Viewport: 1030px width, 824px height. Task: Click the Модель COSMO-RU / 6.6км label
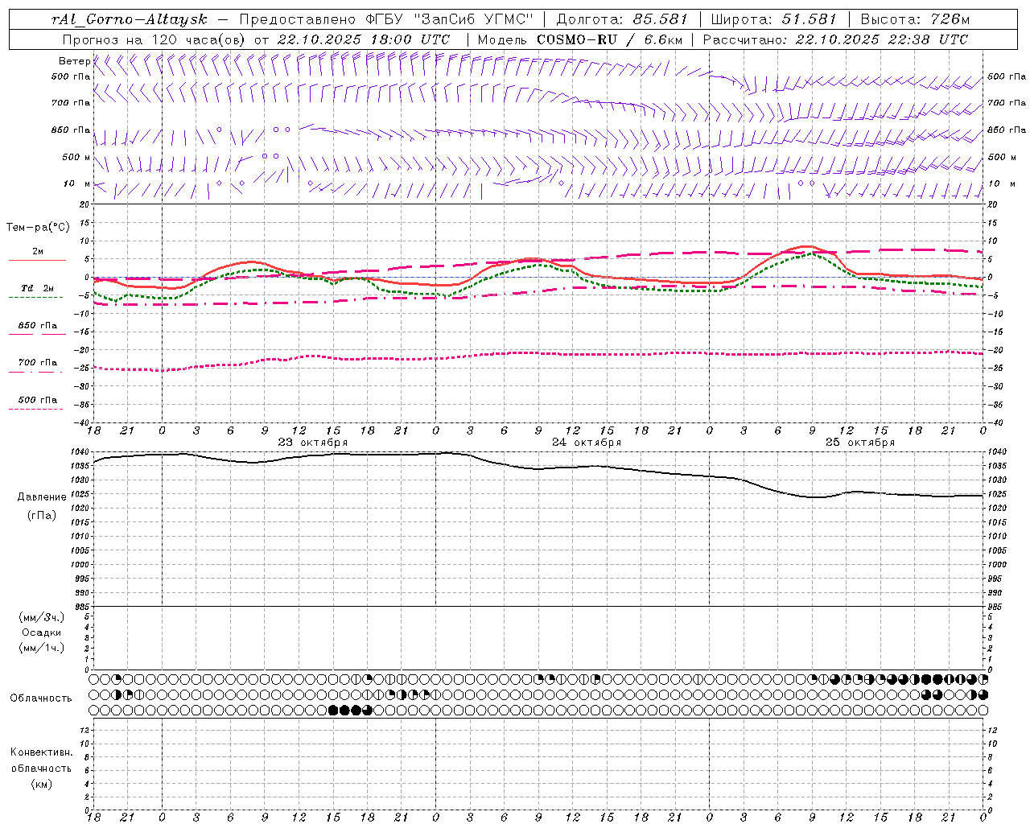(x=580, y=39)
